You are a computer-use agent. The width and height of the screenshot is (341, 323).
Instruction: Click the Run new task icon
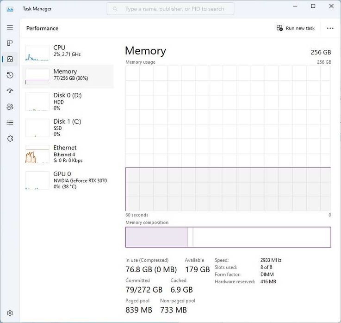279,28
